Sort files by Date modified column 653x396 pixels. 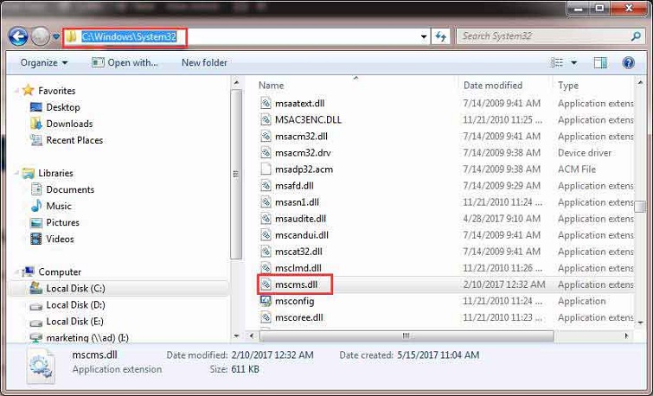492,86
